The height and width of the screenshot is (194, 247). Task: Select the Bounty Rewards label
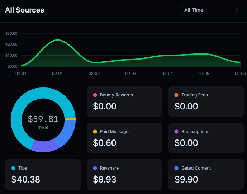[x=117, y=95]
